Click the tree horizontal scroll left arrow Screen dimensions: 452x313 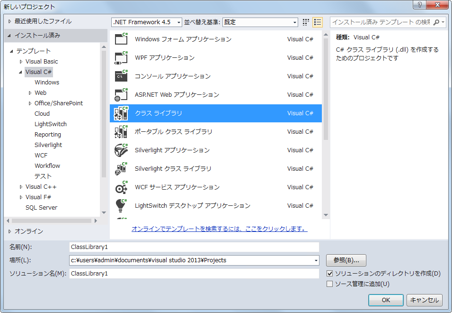[8, 221]
